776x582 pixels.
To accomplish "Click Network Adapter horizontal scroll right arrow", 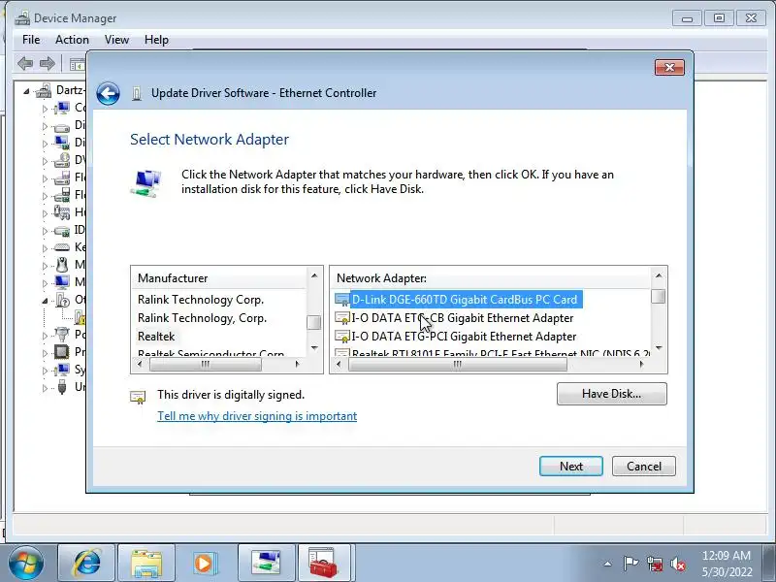I will coord(641,365).
